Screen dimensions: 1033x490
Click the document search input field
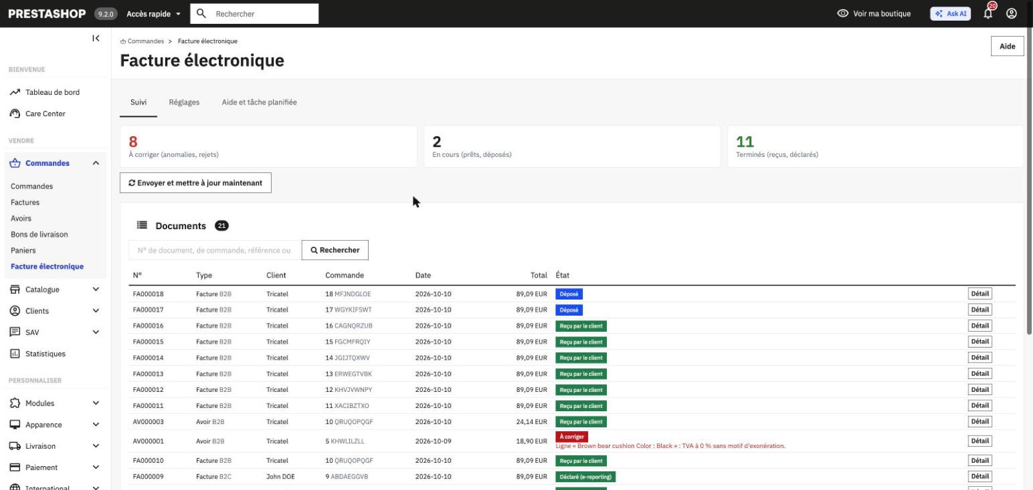coord(215,250)
